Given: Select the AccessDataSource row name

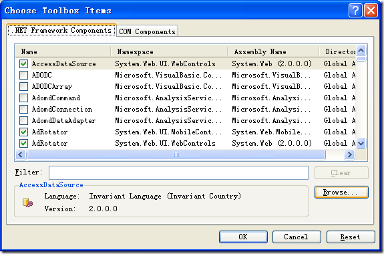Looking at the screenshot, I should pyautogui.click(x=63, y=63).
